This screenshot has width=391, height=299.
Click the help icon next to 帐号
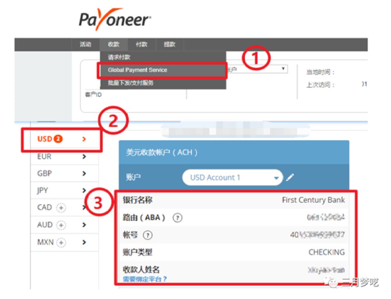click(x=147, y=235)
